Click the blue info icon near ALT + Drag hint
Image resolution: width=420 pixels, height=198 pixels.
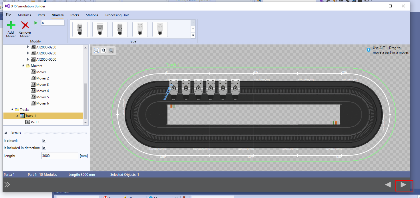pos(369,50)
